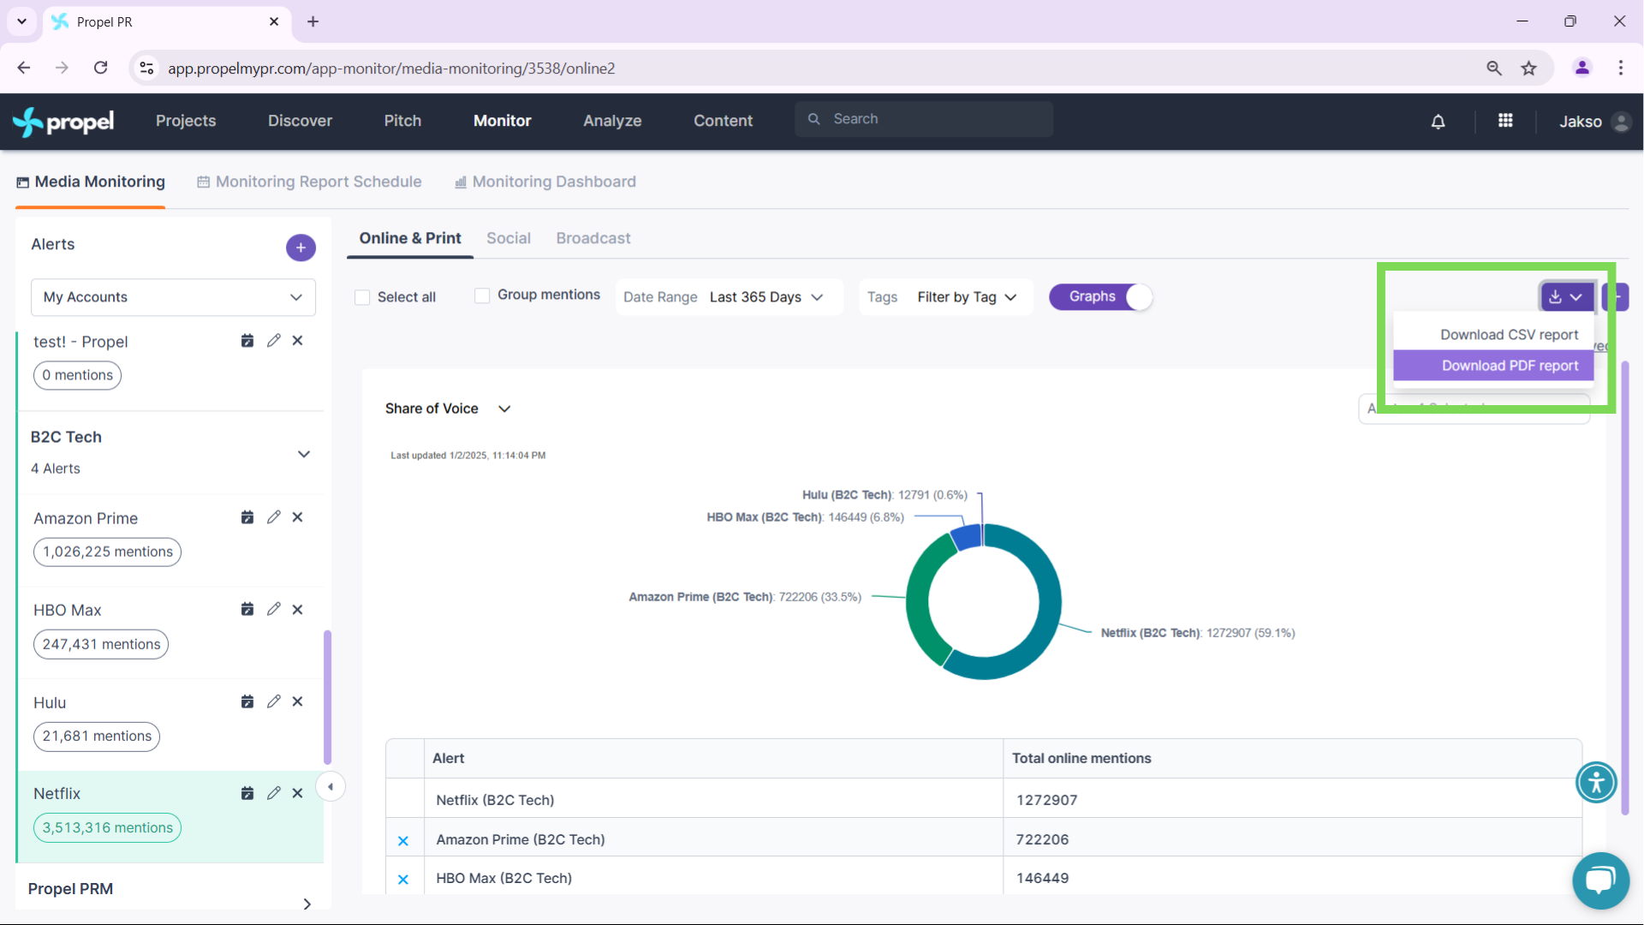Delete the HBO Max alert
Viewport: 1644px width, 925px height.
pyautogui.click(x=298, y=609)
